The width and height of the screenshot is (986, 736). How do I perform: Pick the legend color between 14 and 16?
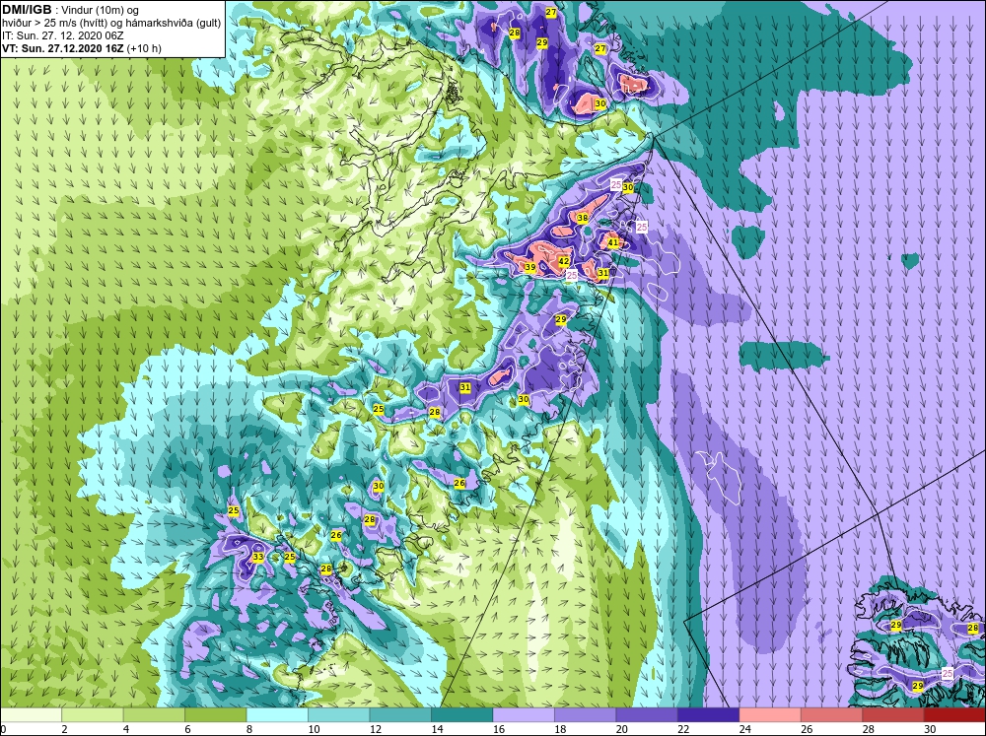(462, 715)
